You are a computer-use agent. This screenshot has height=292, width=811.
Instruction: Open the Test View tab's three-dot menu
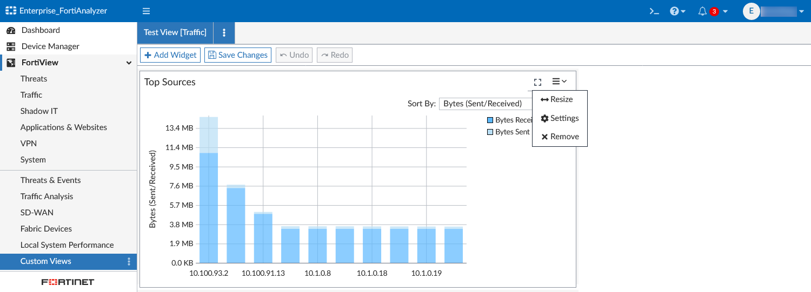click(224, 32)
